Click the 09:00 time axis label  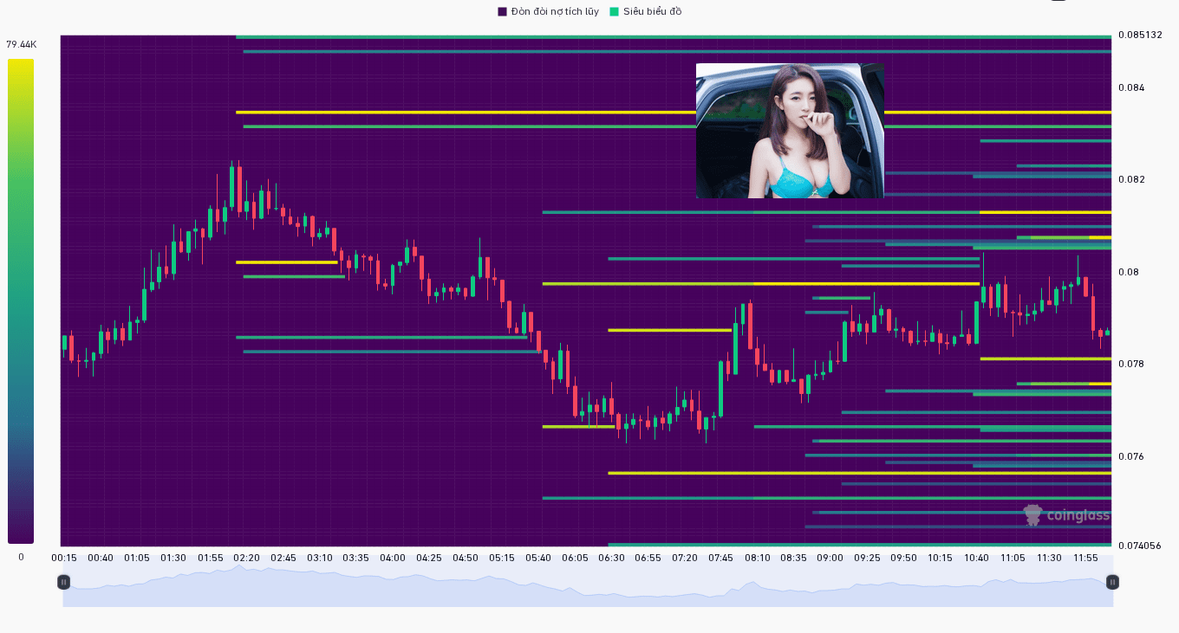(x=831, y=558)
